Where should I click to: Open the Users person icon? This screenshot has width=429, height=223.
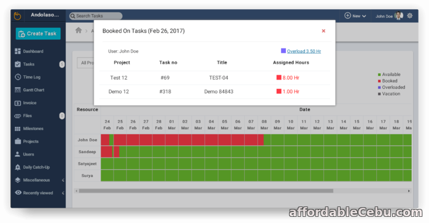(18, 154)
